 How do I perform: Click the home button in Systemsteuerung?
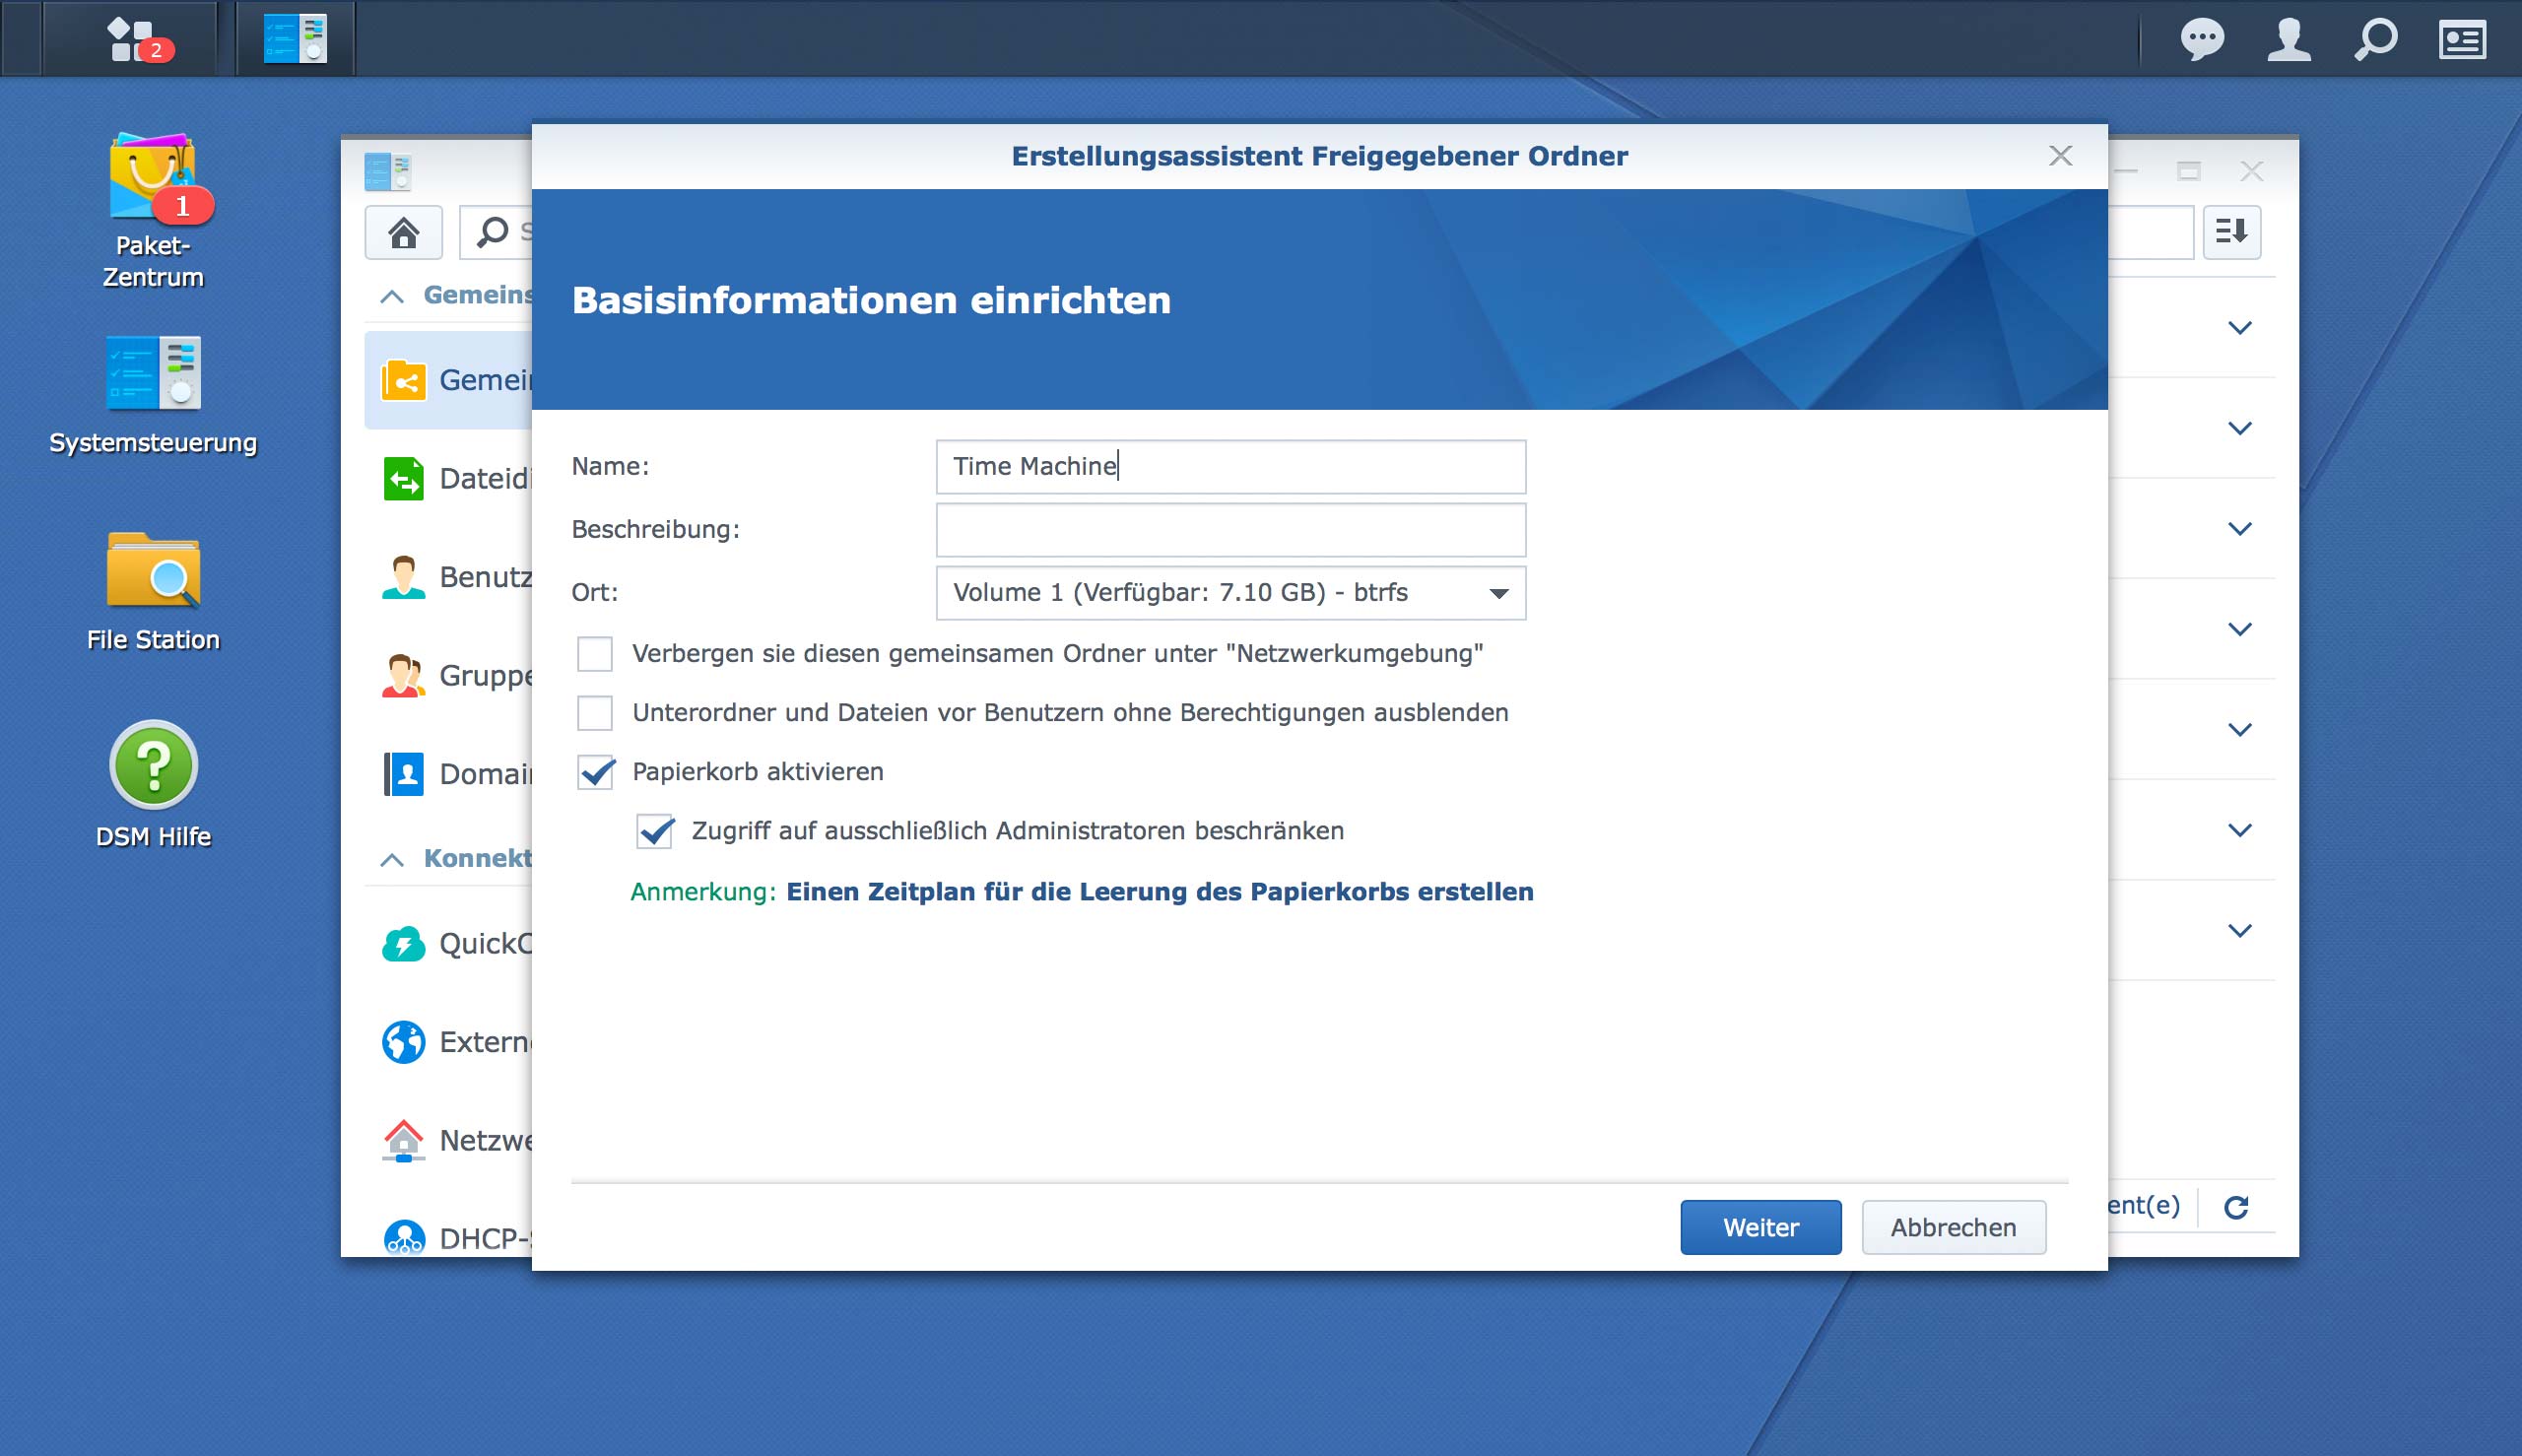click(403, 232)
